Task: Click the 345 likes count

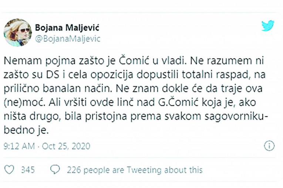Action: pos(28,170)
